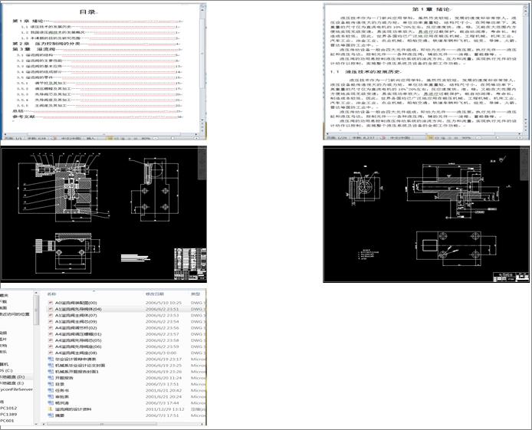Screen dimensions: 532x430
Task: Click Word icon of 摘要 file
Action: (x=51, y=415)
